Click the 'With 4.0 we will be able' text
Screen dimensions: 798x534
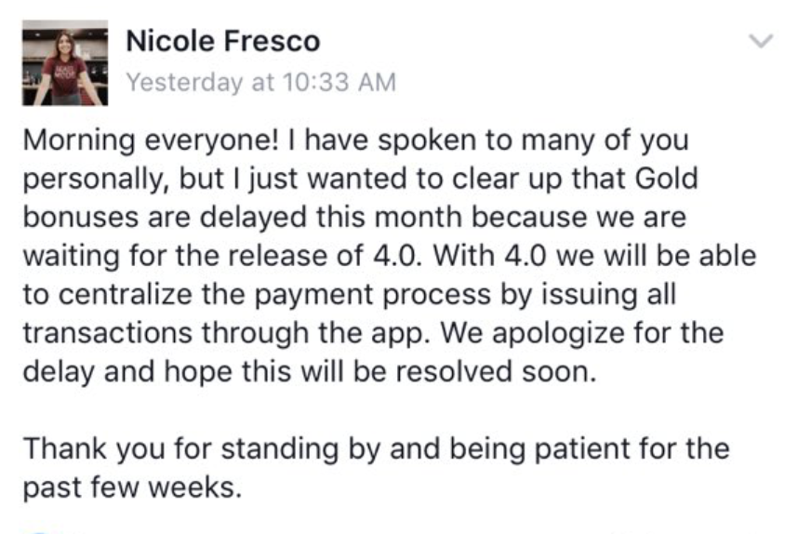(594, 256)
